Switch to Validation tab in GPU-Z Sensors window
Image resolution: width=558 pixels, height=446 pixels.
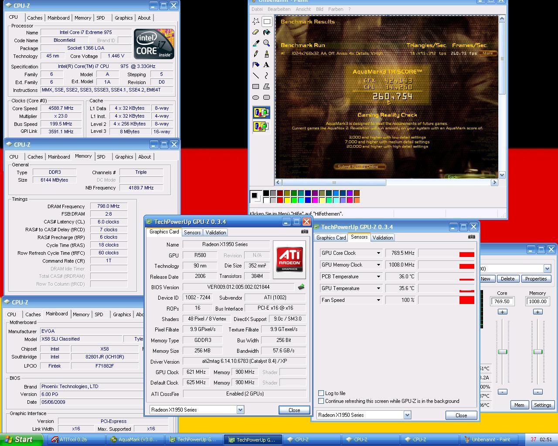tap(382, 237)
